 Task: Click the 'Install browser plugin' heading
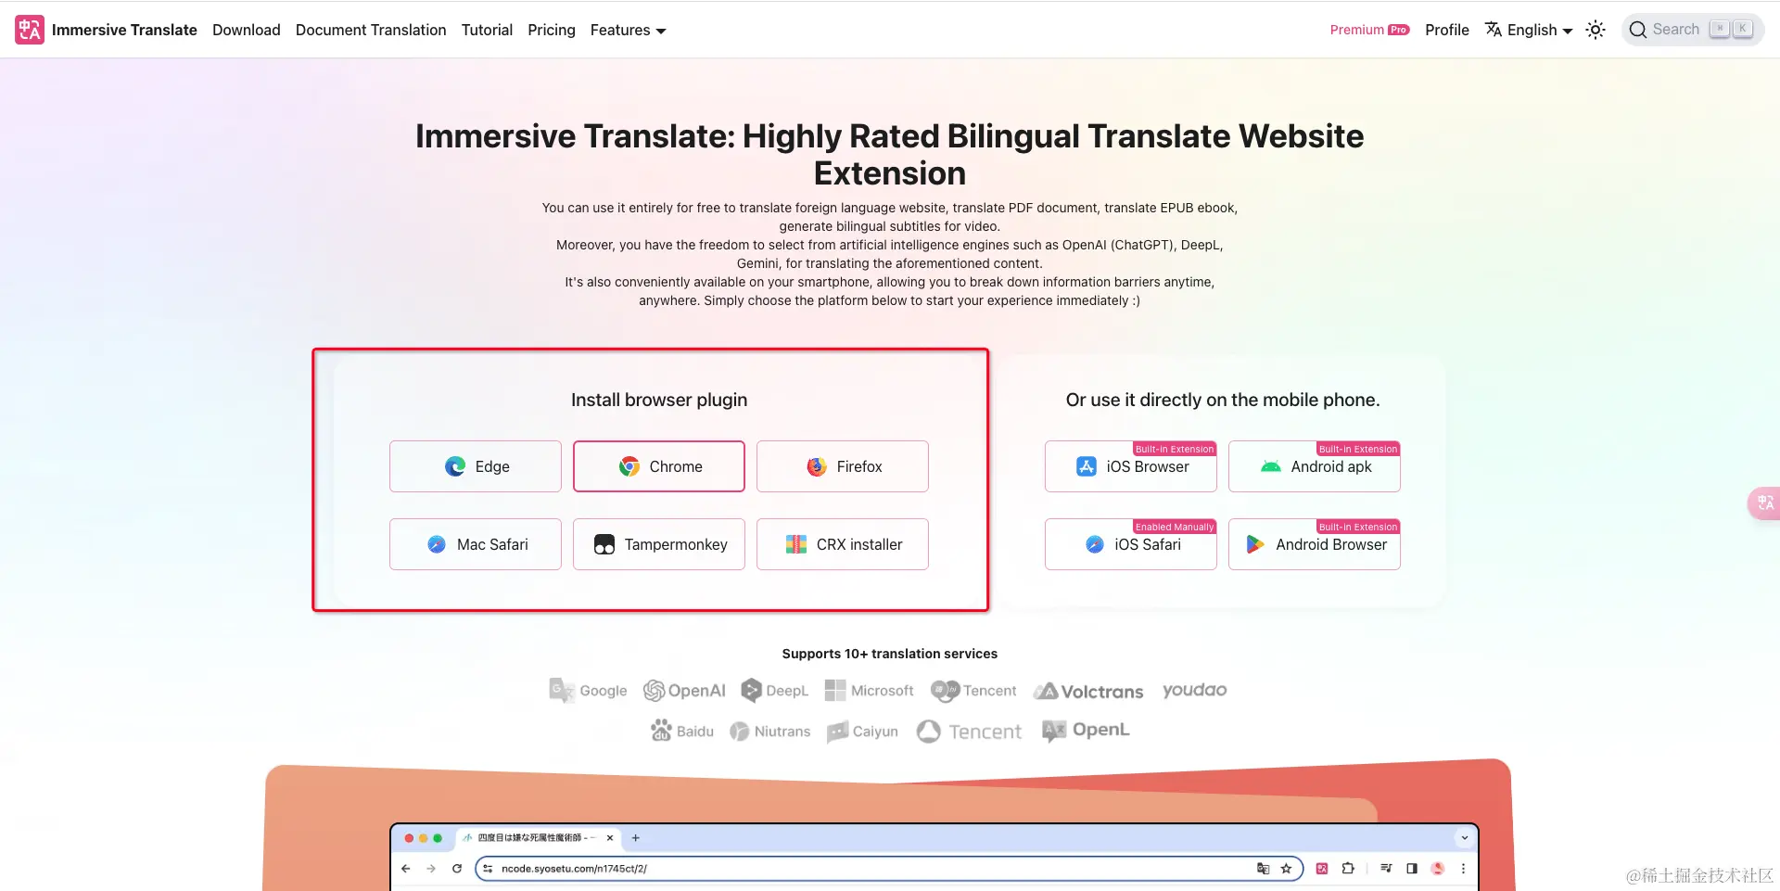click(659, 400)
